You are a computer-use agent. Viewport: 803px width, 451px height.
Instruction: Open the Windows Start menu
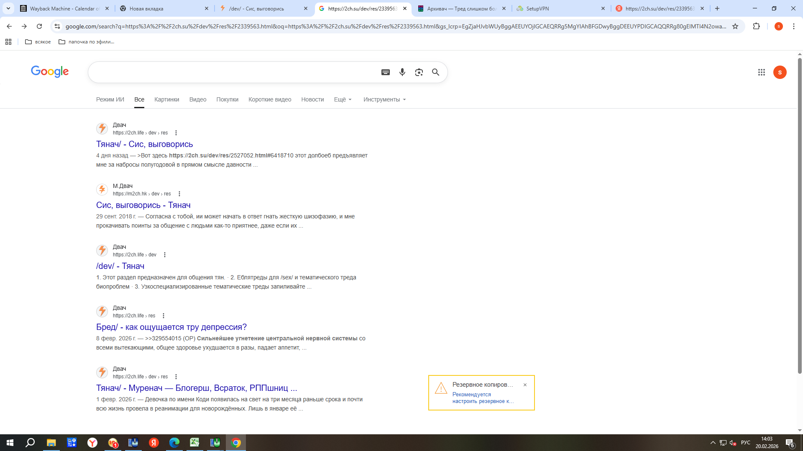(10, 443)
